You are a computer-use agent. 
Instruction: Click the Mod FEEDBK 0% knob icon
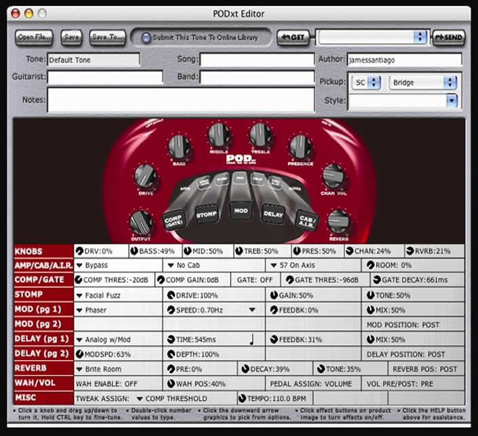[274, 310]
